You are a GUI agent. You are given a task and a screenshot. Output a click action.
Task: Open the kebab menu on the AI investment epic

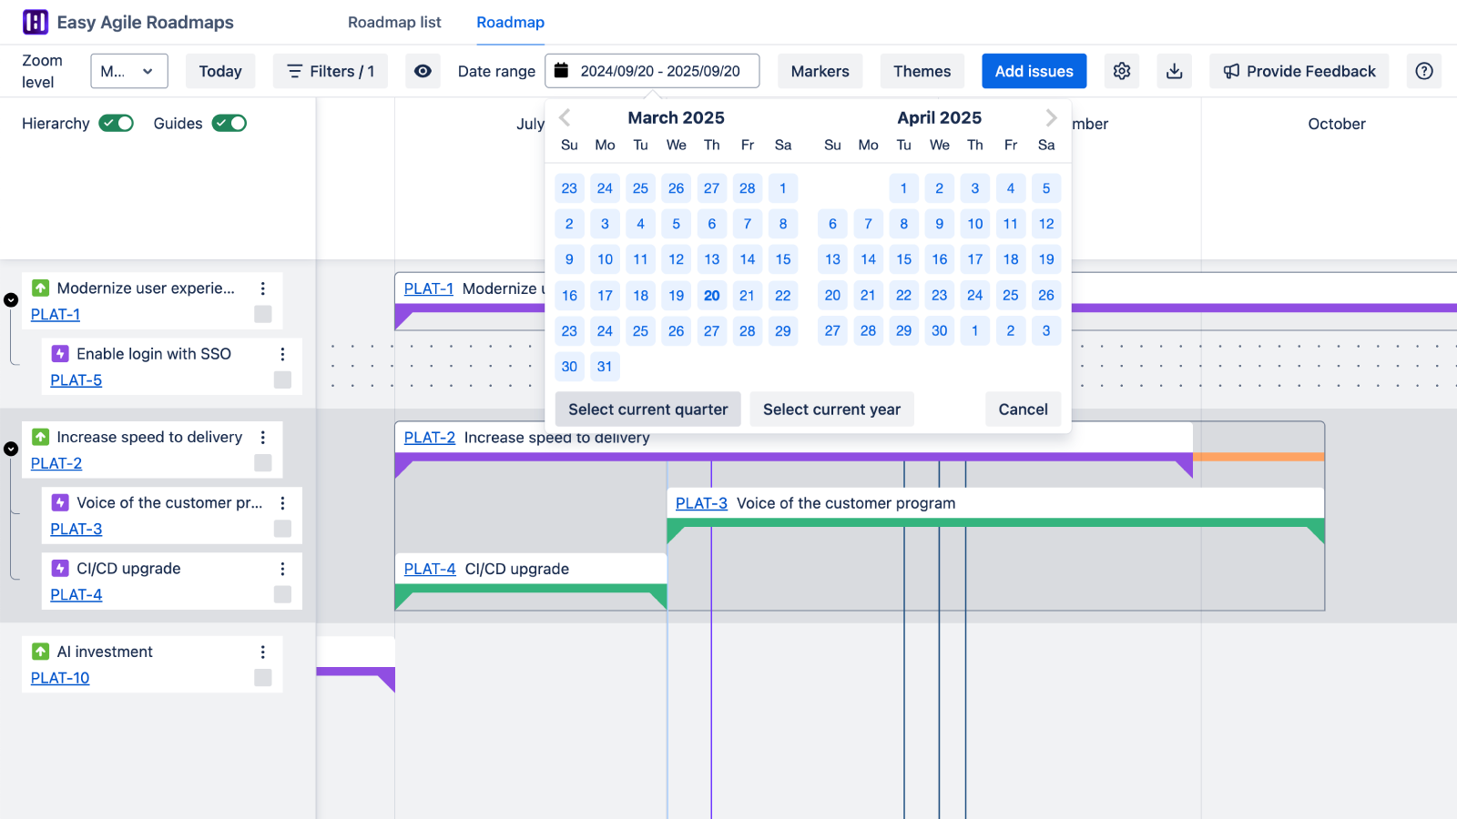pyautogui.click(x=262, y=652)
